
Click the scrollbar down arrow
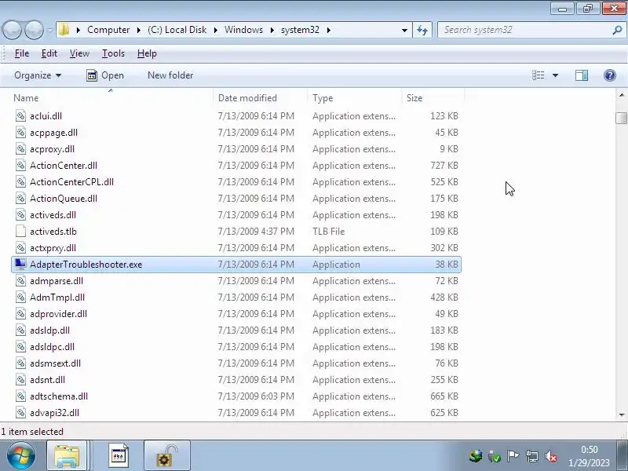(x=621, y=415)
